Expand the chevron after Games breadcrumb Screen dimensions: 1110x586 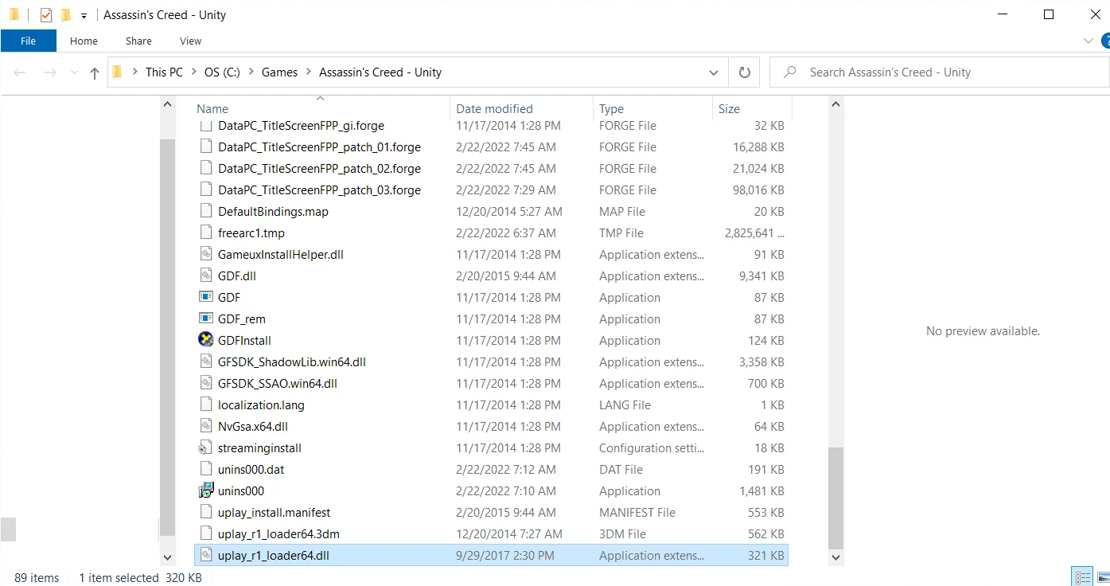[309, 72]
